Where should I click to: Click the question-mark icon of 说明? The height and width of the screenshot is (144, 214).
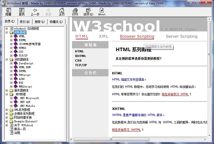click(x=12, y=133)
